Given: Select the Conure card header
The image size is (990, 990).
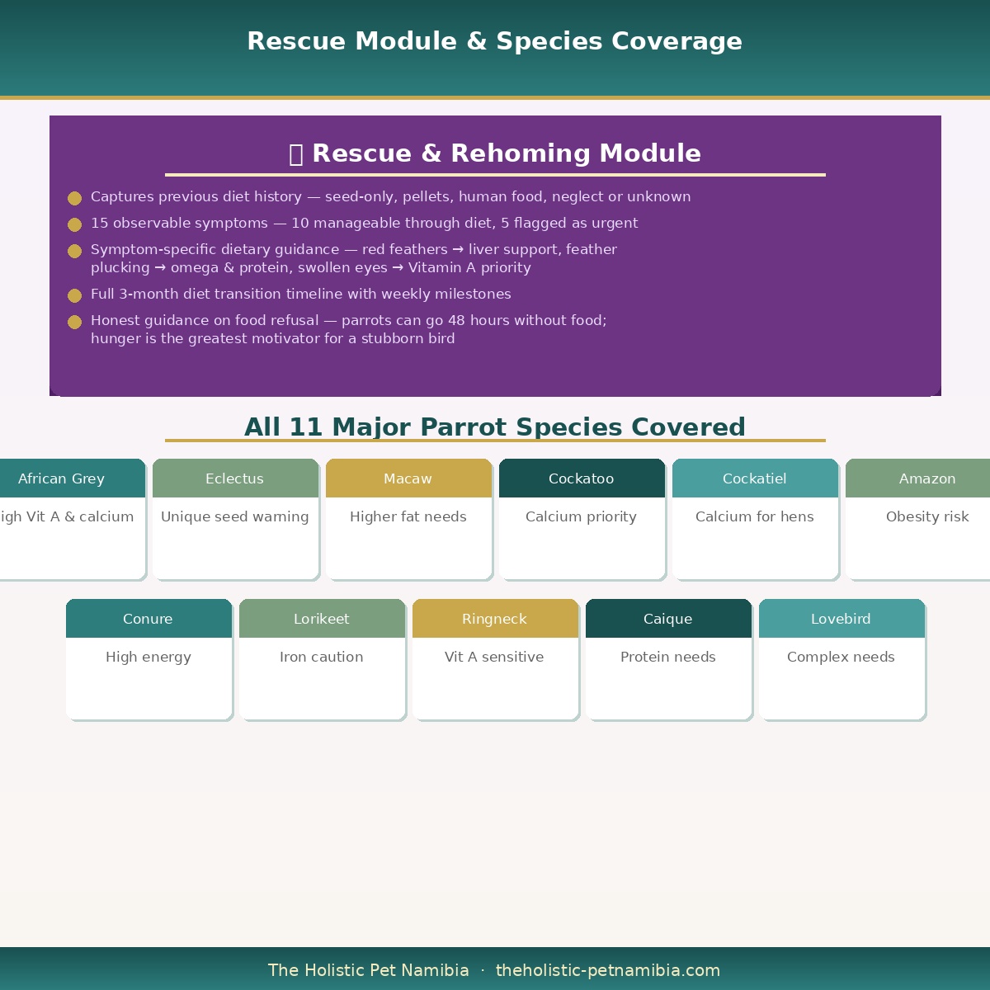Looking at the screenshot, I should (x=148, y=619).
